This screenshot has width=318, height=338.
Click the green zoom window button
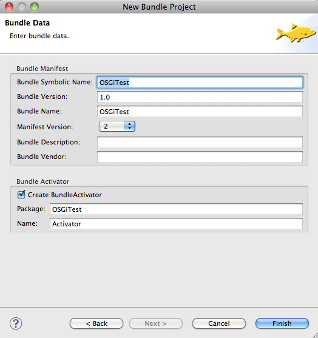click(35, 7)
